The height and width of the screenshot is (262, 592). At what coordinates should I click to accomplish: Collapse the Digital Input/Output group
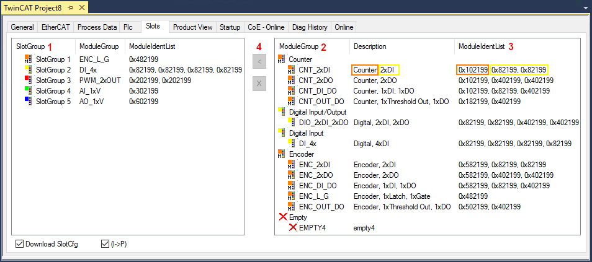click(282, 112)
